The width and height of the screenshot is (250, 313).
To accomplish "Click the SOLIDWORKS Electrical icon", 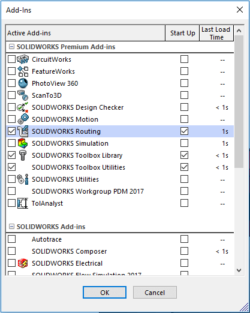I will (x=23, y=263).
